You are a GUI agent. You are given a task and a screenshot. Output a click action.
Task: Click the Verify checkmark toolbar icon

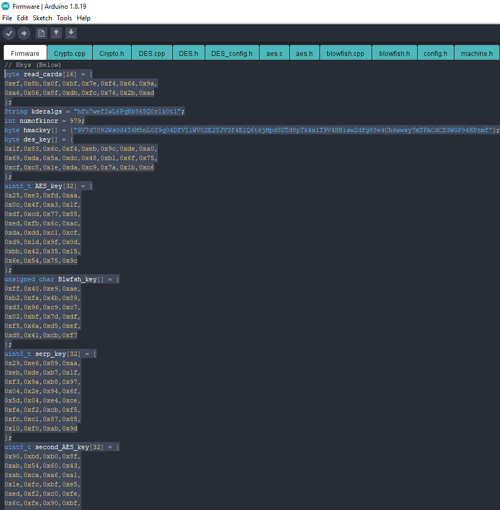(x=9, y=33)
